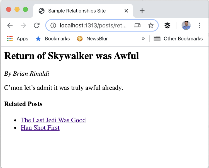The height and width of the screenshot is (168, 209).
Task: Open the Han Shot First link
Action: tap(40, 128)
